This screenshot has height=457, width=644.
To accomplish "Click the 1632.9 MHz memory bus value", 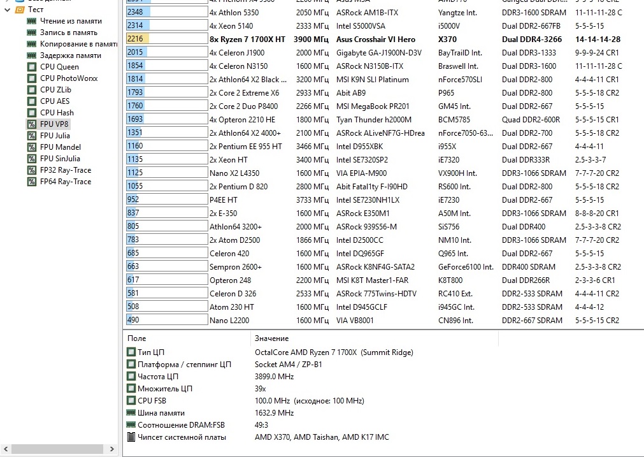I will [x=275, y=412].
